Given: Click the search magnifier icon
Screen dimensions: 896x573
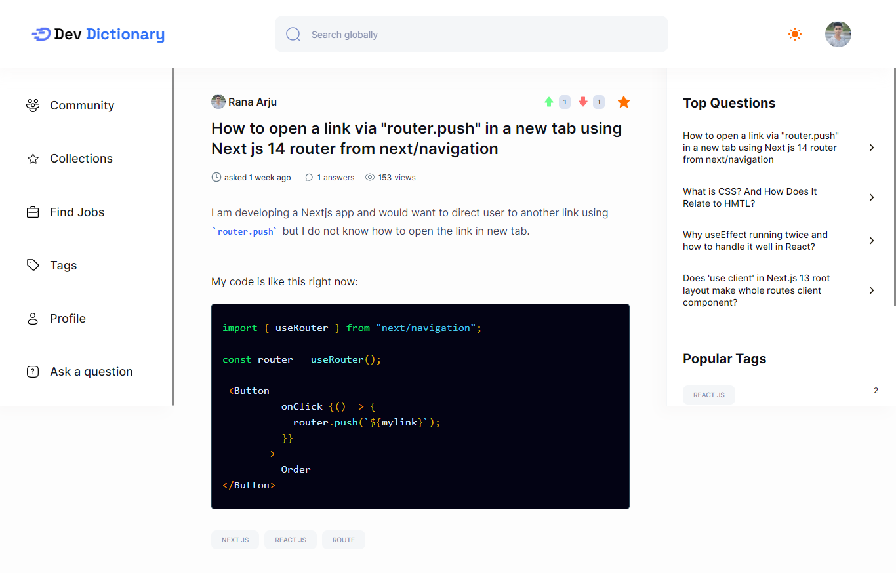Looking at the screenshot, I should point(293,33).
